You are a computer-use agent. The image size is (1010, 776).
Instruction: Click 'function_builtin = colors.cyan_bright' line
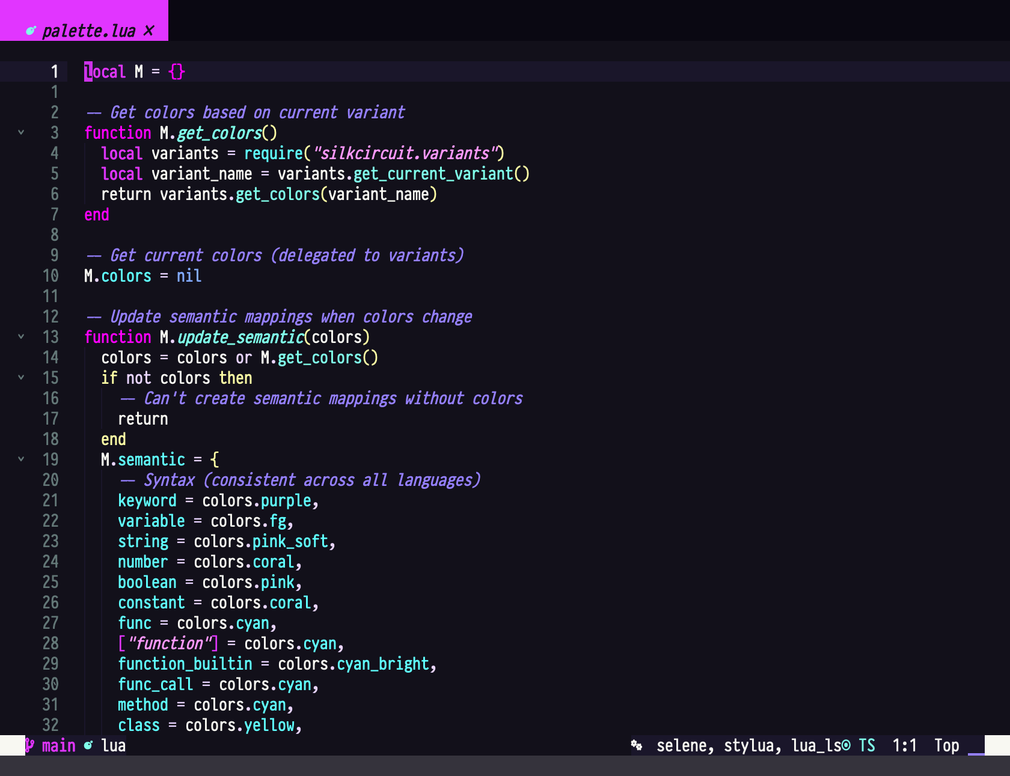(x=277, y=664)
